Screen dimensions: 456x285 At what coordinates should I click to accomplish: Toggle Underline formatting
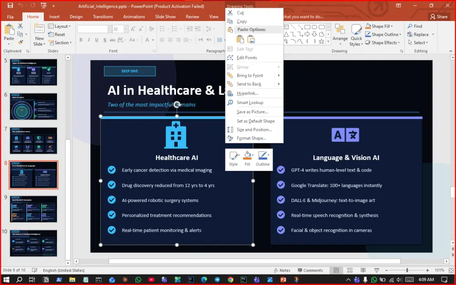pos(97,40)
